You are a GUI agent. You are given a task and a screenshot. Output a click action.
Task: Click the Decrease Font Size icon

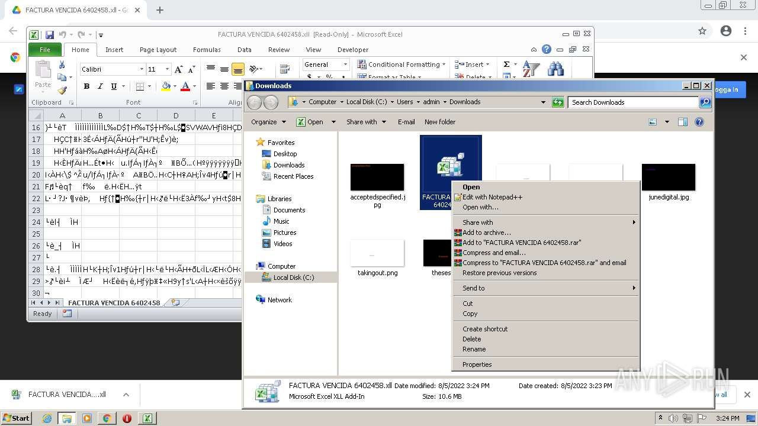click(x=191, y=69)
